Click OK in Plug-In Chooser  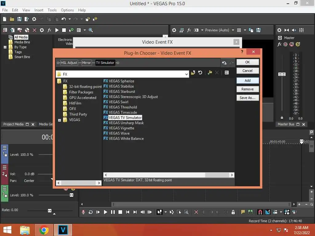[x=248, y=62]
